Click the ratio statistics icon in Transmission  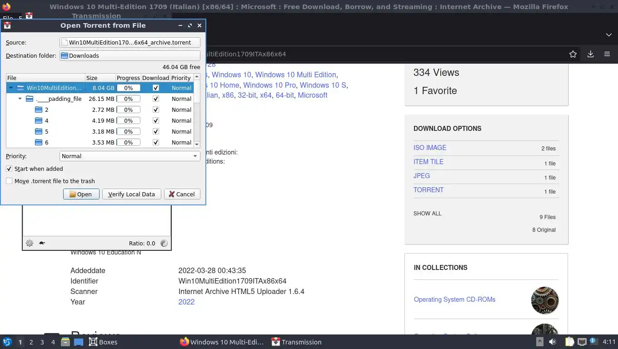pyautogui.click(x=164, y=243)
